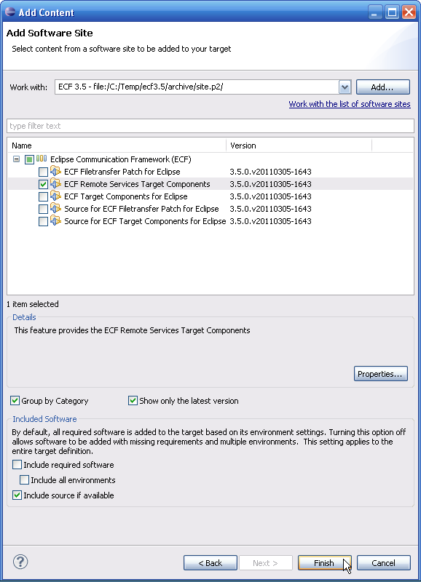Screen dimensions: 421x582
Task: Click the Eclipse icon in title bar
Action: 10,12
